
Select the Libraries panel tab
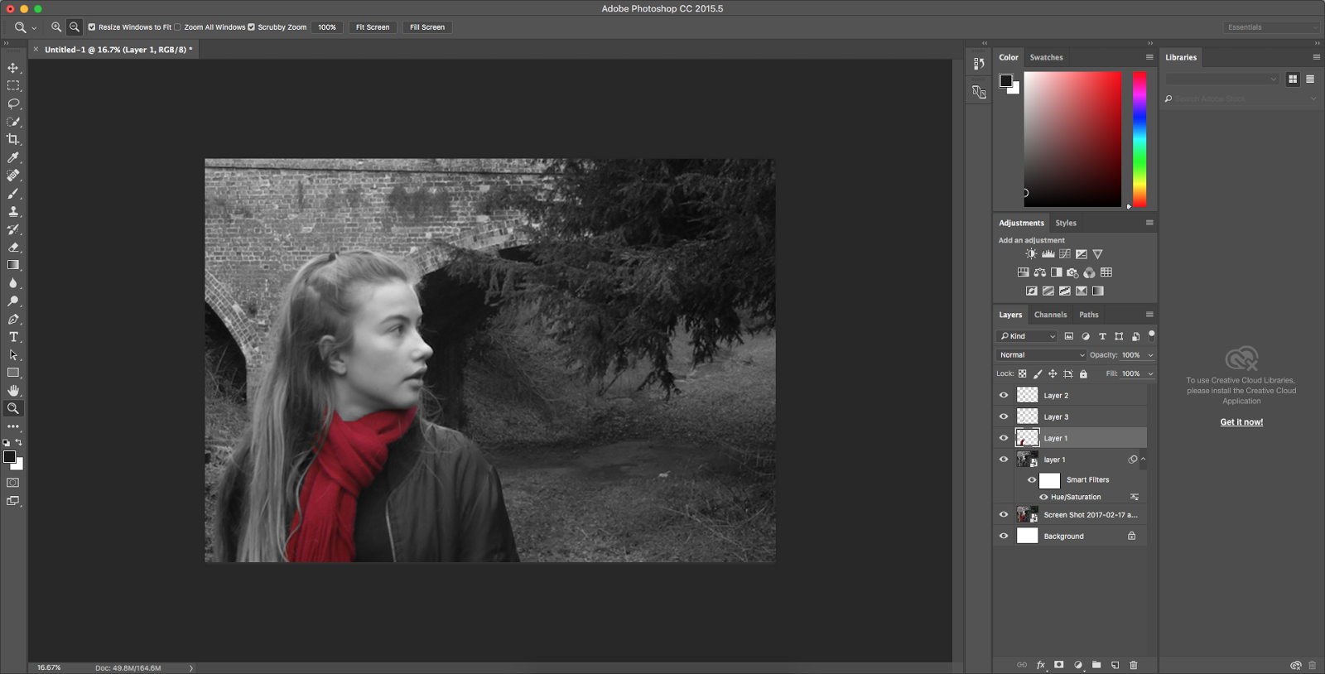coord(1181,57)
